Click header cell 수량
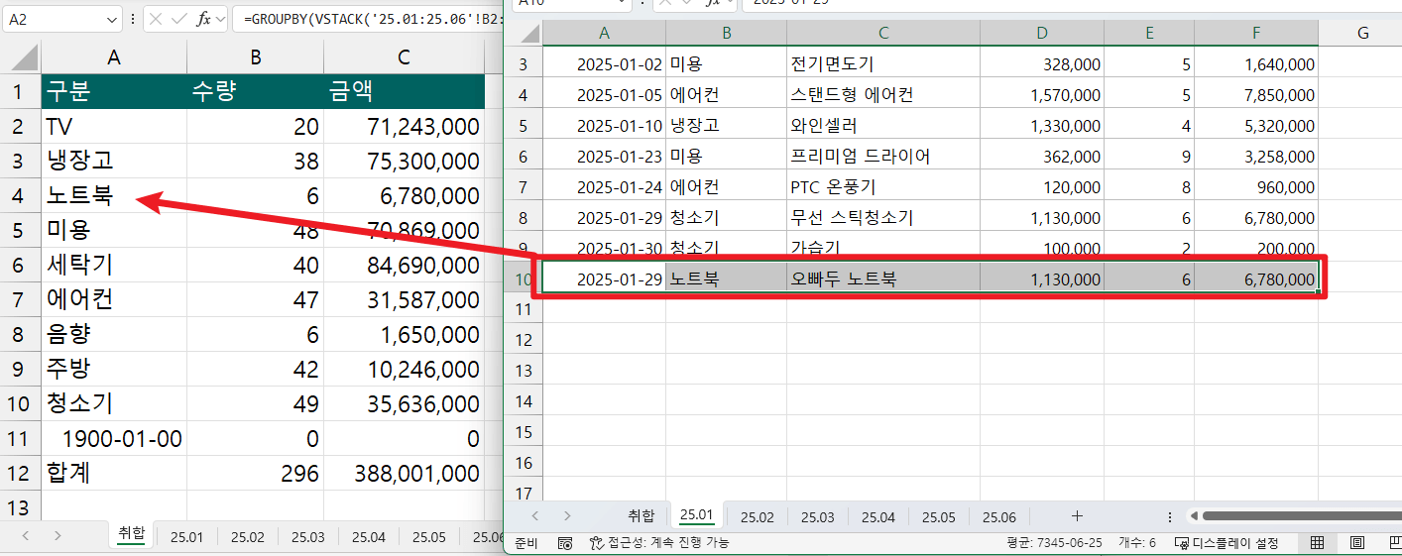The image size is (1402, 556). pos(256,92)
